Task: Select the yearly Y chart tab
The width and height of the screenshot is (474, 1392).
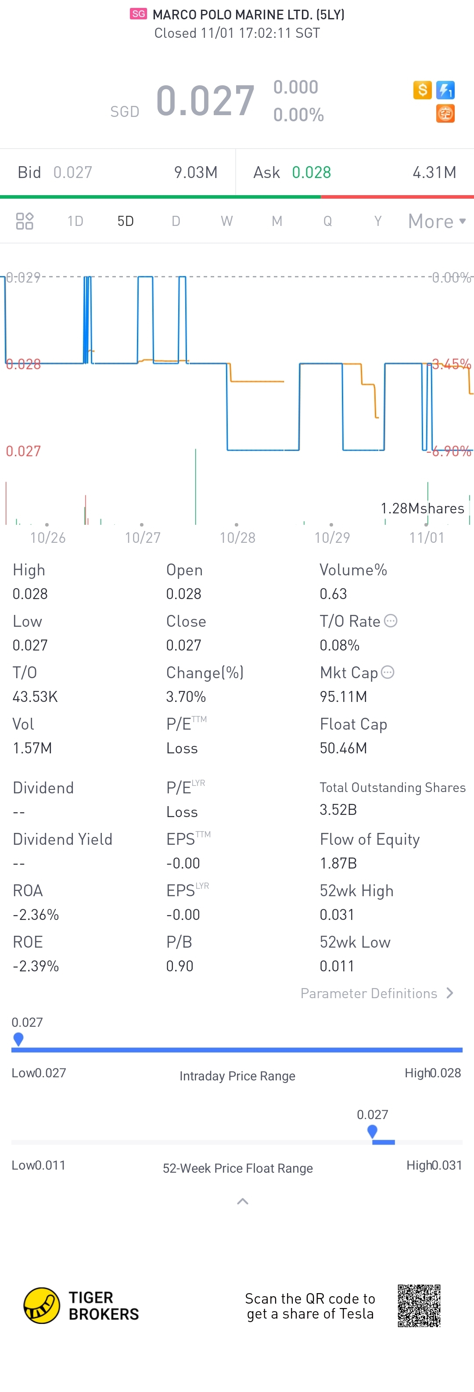Action: [x=378, y=221]
